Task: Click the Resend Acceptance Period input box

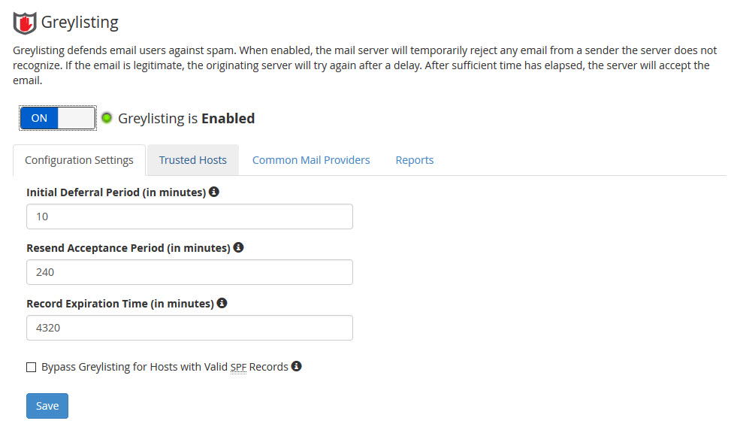Action: tap(189, 272)
